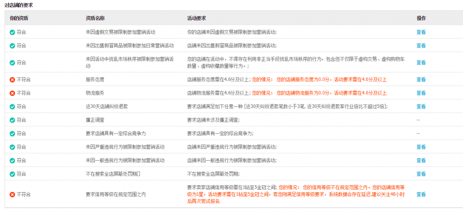This screenshot has height=210, width=463.
Task: Click green check icon in 要求店铺具有一定综合竞争力 row
Action: [x=12, y=134]
